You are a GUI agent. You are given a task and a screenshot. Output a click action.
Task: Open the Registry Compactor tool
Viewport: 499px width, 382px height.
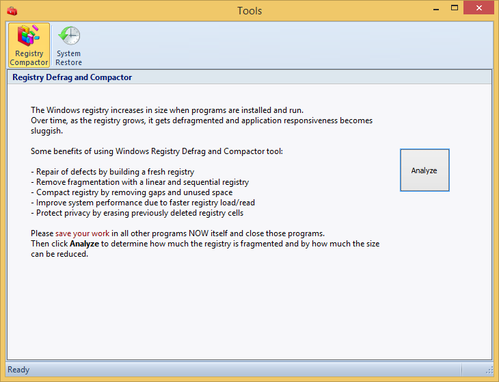tap(29, 45)
